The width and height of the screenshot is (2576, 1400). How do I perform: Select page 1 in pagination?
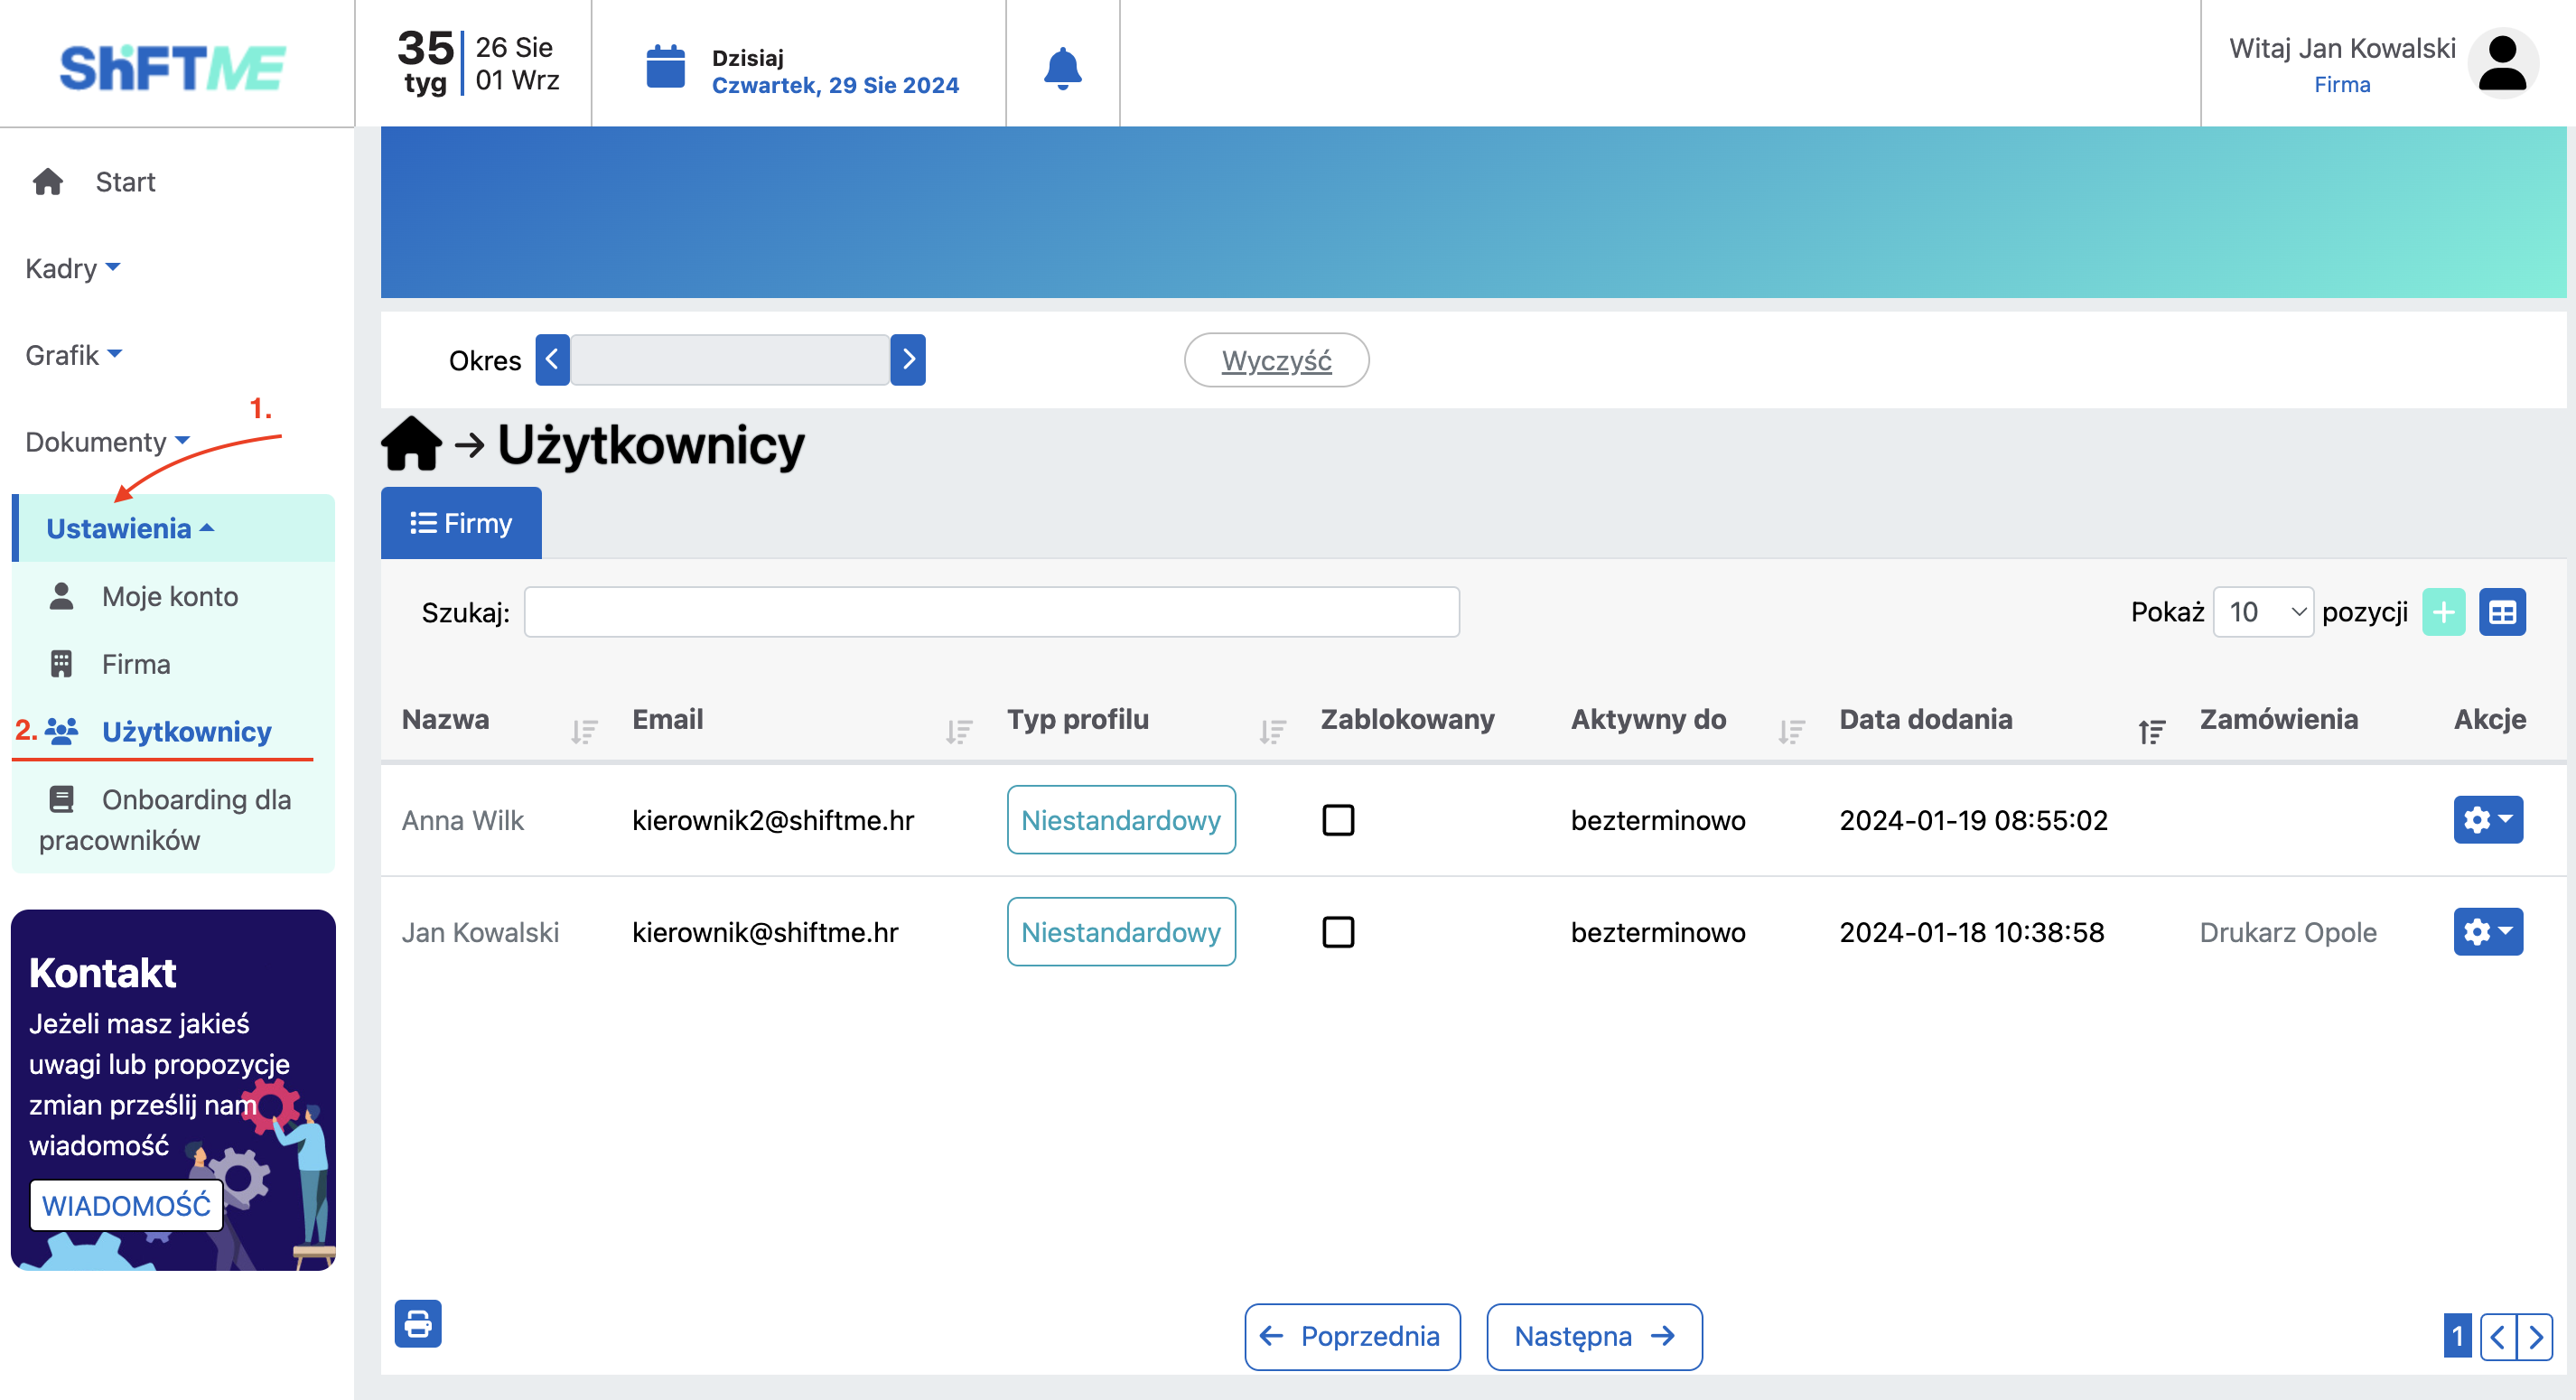[x=2457, y=1337]
